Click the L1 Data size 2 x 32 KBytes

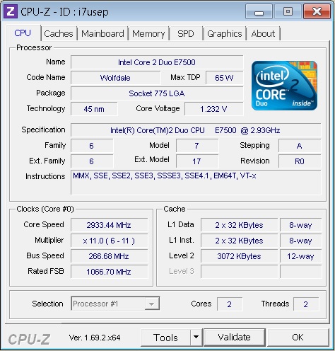click(239, 225)
